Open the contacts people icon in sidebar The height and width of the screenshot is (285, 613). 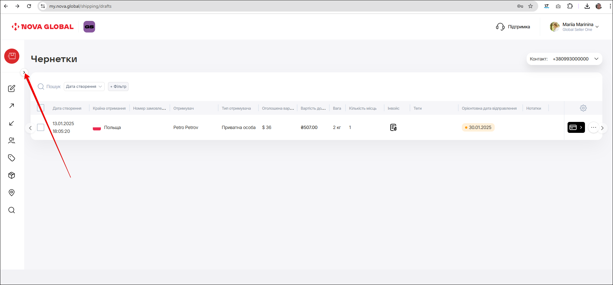point(12,141)
